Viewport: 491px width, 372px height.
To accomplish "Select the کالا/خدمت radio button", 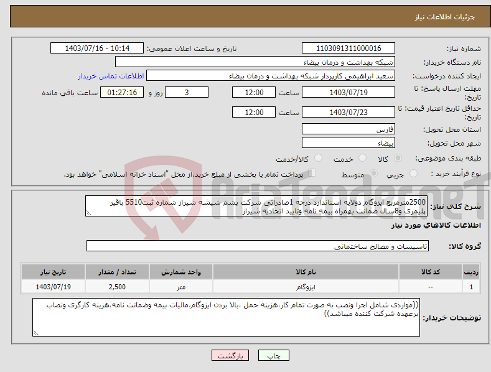I will coord(318,158).
